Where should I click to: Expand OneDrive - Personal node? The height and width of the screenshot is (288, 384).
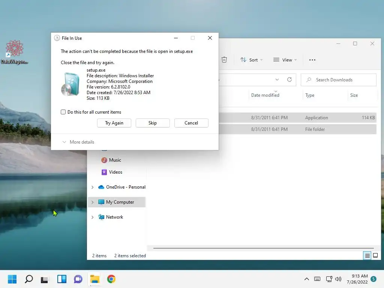point(92,187)
